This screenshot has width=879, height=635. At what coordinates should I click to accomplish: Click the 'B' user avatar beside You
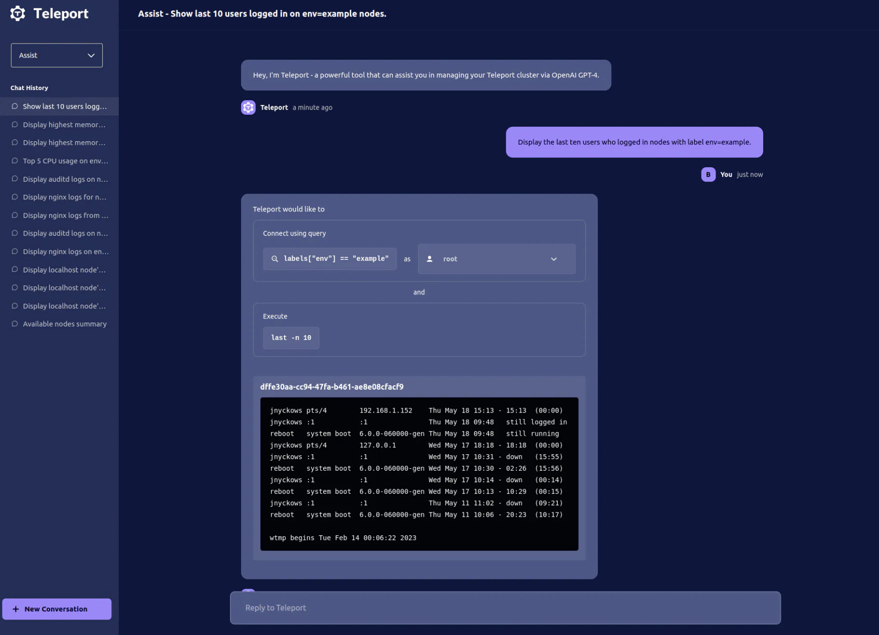pyautogui.click(x=708, y=174)
